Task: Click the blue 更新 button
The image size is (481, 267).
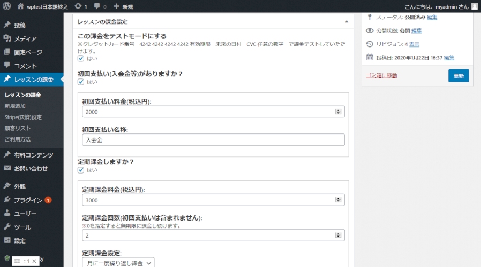Action: point(459,75)
